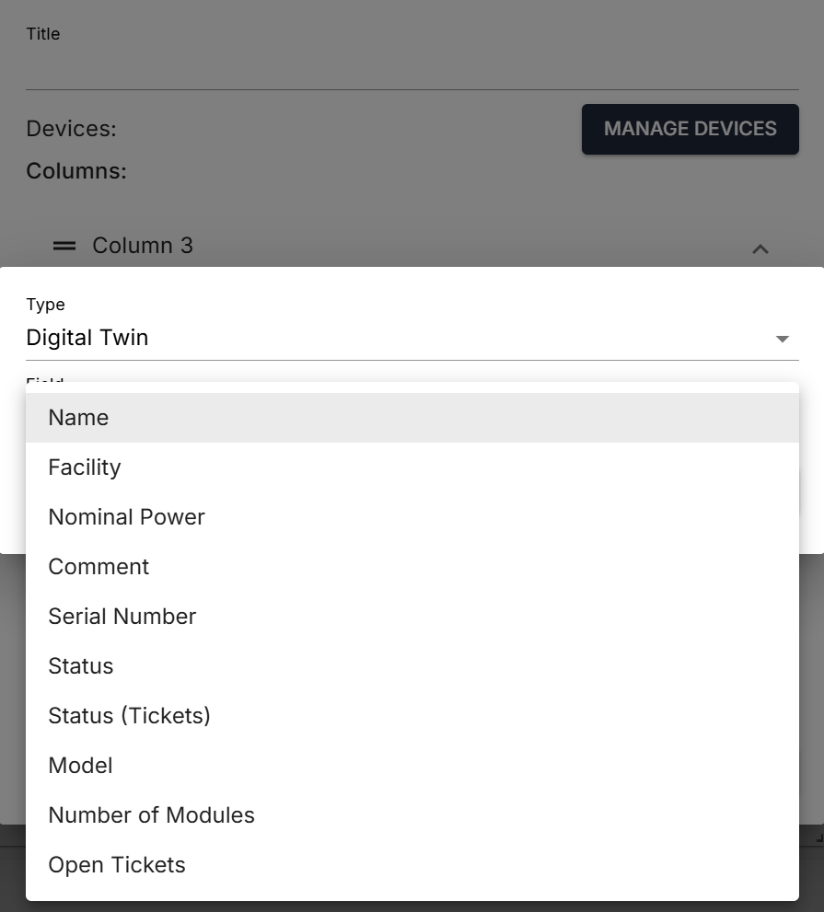Select the plain Status option
The height and width of the screenshot is (912, 824).
click(x=81, y=666)
